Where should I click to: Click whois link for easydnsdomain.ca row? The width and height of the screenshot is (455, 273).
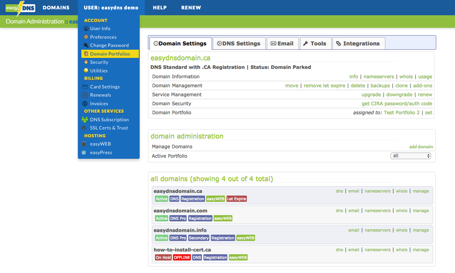coord(401,191)
